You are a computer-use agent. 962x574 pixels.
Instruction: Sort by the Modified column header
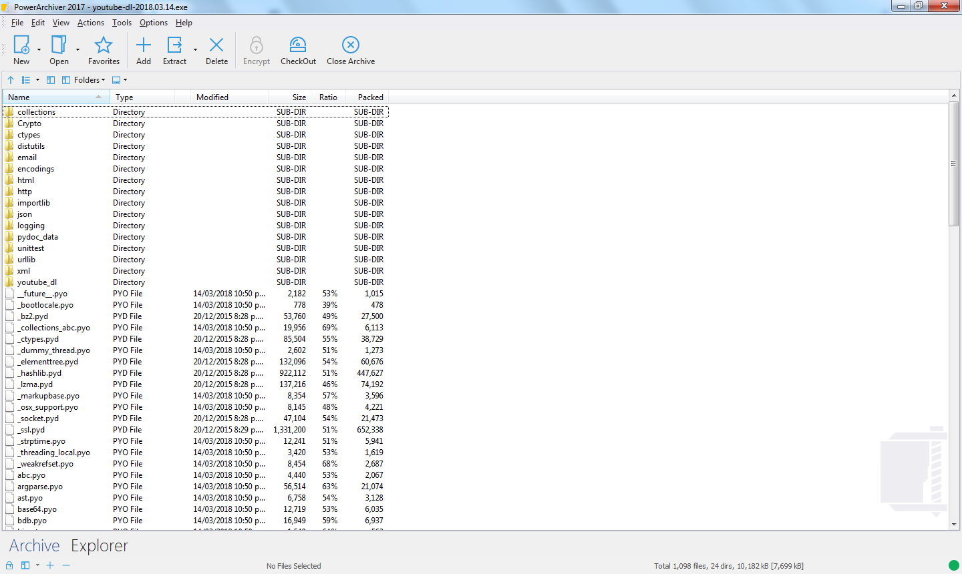tap(229, 97)
